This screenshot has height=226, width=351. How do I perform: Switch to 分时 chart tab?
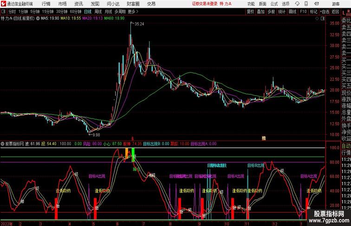[x=12, y=12]
